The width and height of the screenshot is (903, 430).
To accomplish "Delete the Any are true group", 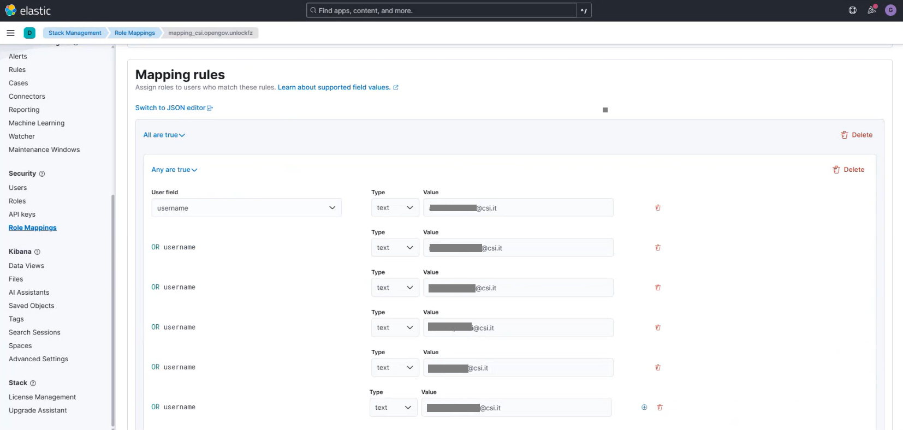I will tap(848, 170).
